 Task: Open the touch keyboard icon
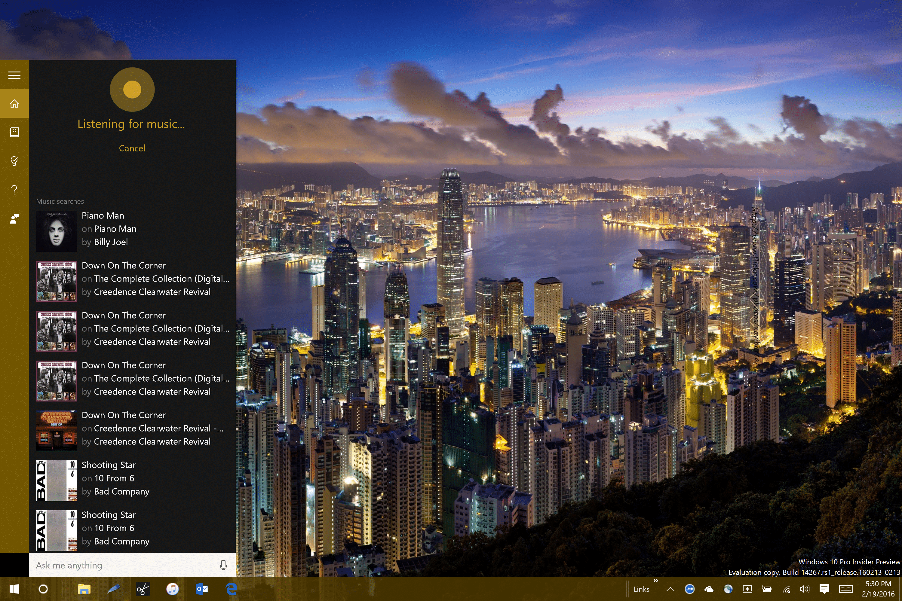(846, 589)
